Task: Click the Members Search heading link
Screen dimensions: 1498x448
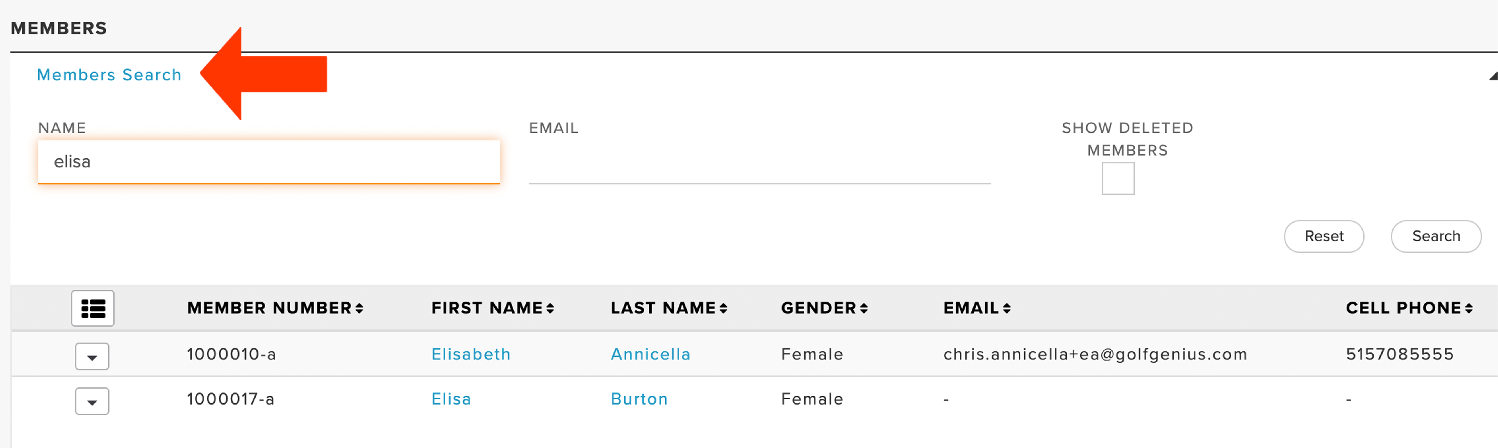Action: 109,75
